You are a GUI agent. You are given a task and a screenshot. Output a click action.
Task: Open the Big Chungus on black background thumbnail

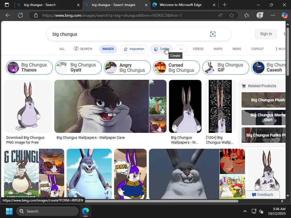pos(185,106)
